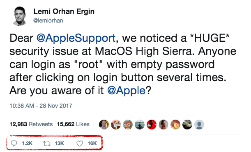
Task: Click the 13K retweet count
Action: coord(60,143)
